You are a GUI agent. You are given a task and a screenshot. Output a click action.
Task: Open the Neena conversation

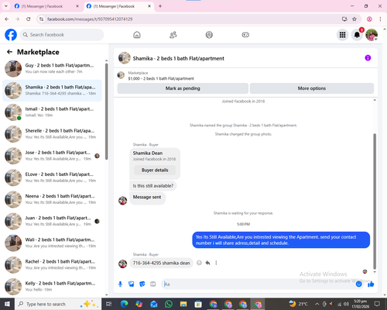(52, 199)
